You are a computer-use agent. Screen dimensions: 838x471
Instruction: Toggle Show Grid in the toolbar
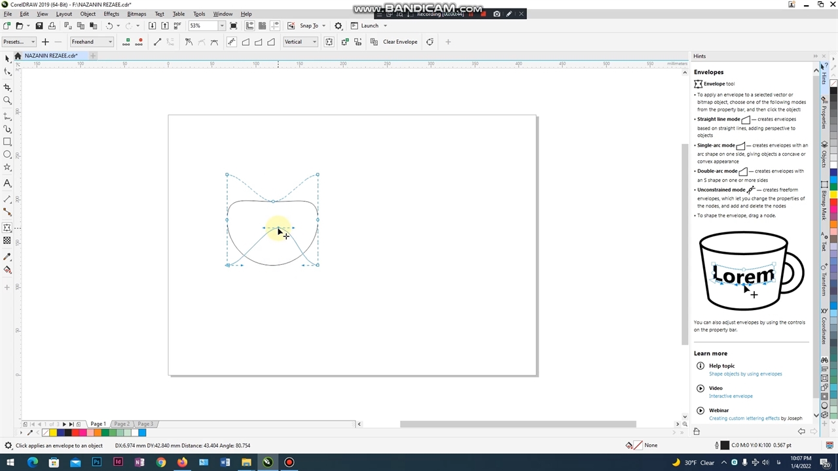[x=262, y=26]
